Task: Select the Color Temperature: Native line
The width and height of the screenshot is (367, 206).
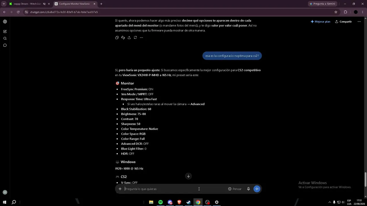Action: 139,129
